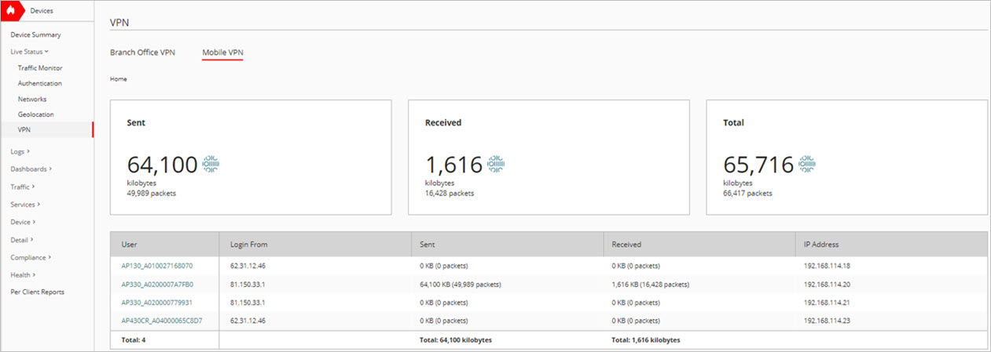Expand the Device menu
The image size is (991, 352).
click(x=23, y=222)
